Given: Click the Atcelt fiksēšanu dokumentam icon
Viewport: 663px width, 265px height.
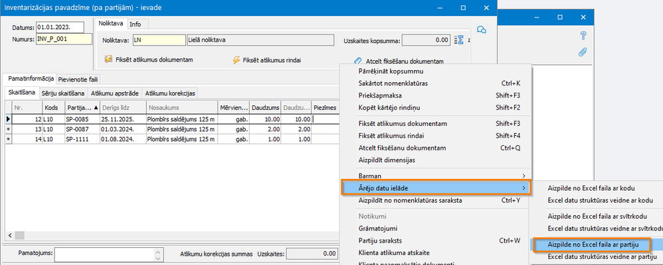Looking at the screenshot, I should click(x=357, y=61).
